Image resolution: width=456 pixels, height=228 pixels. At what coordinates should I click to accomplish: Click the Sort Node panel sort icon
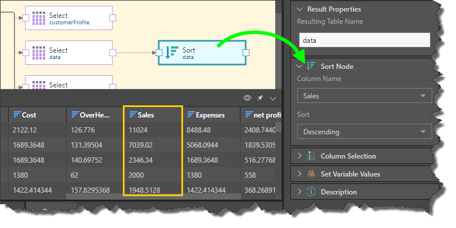[311, 66]
